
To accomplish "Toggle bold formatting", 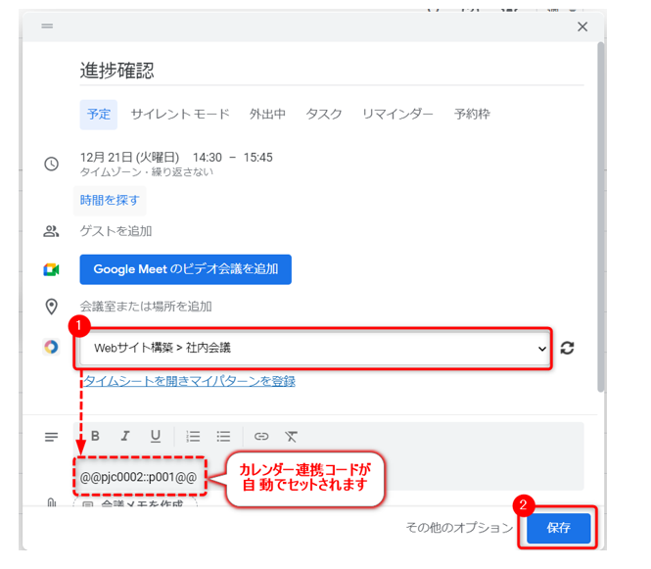I will (95, 436).
